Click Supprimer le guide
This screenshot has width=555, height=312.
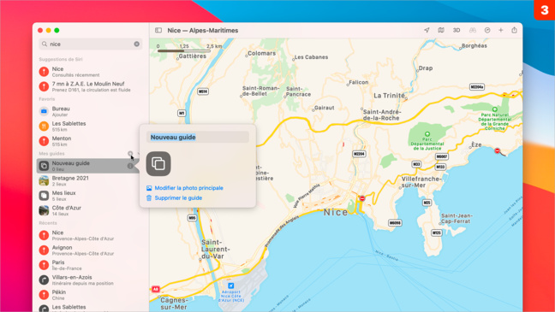(178, 197)
